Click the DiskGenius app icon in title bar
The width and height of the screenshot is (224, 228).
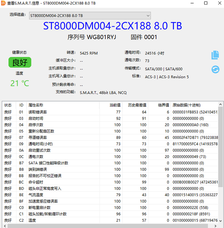(3, 3)
